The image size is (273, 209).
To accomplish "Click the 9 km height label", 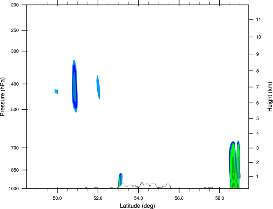I will [258, 54].
